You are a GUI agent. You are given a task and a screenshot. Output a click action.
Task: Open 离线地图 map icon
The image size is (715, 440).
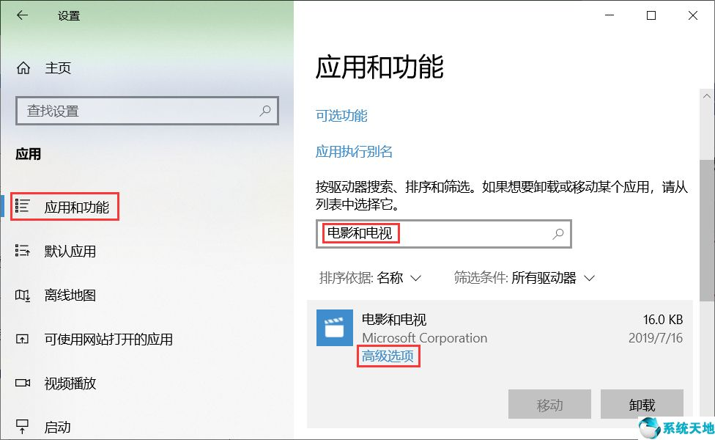point(22,295)
